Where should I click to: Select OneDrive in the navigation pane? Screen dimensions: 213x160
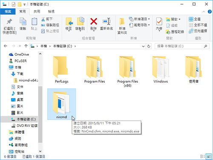click(19, 54)
